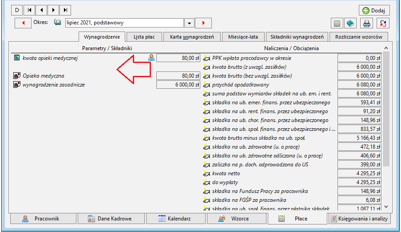Select the Opieka medyczna component label
This screenshot has width=401, height=232.
pos(44,76)
